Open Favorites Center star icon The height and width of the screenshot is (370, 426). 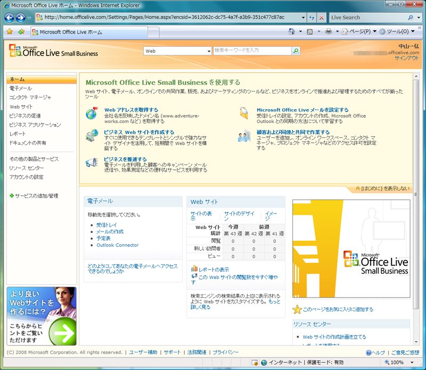pyautogui.click(x=10, y=32)
